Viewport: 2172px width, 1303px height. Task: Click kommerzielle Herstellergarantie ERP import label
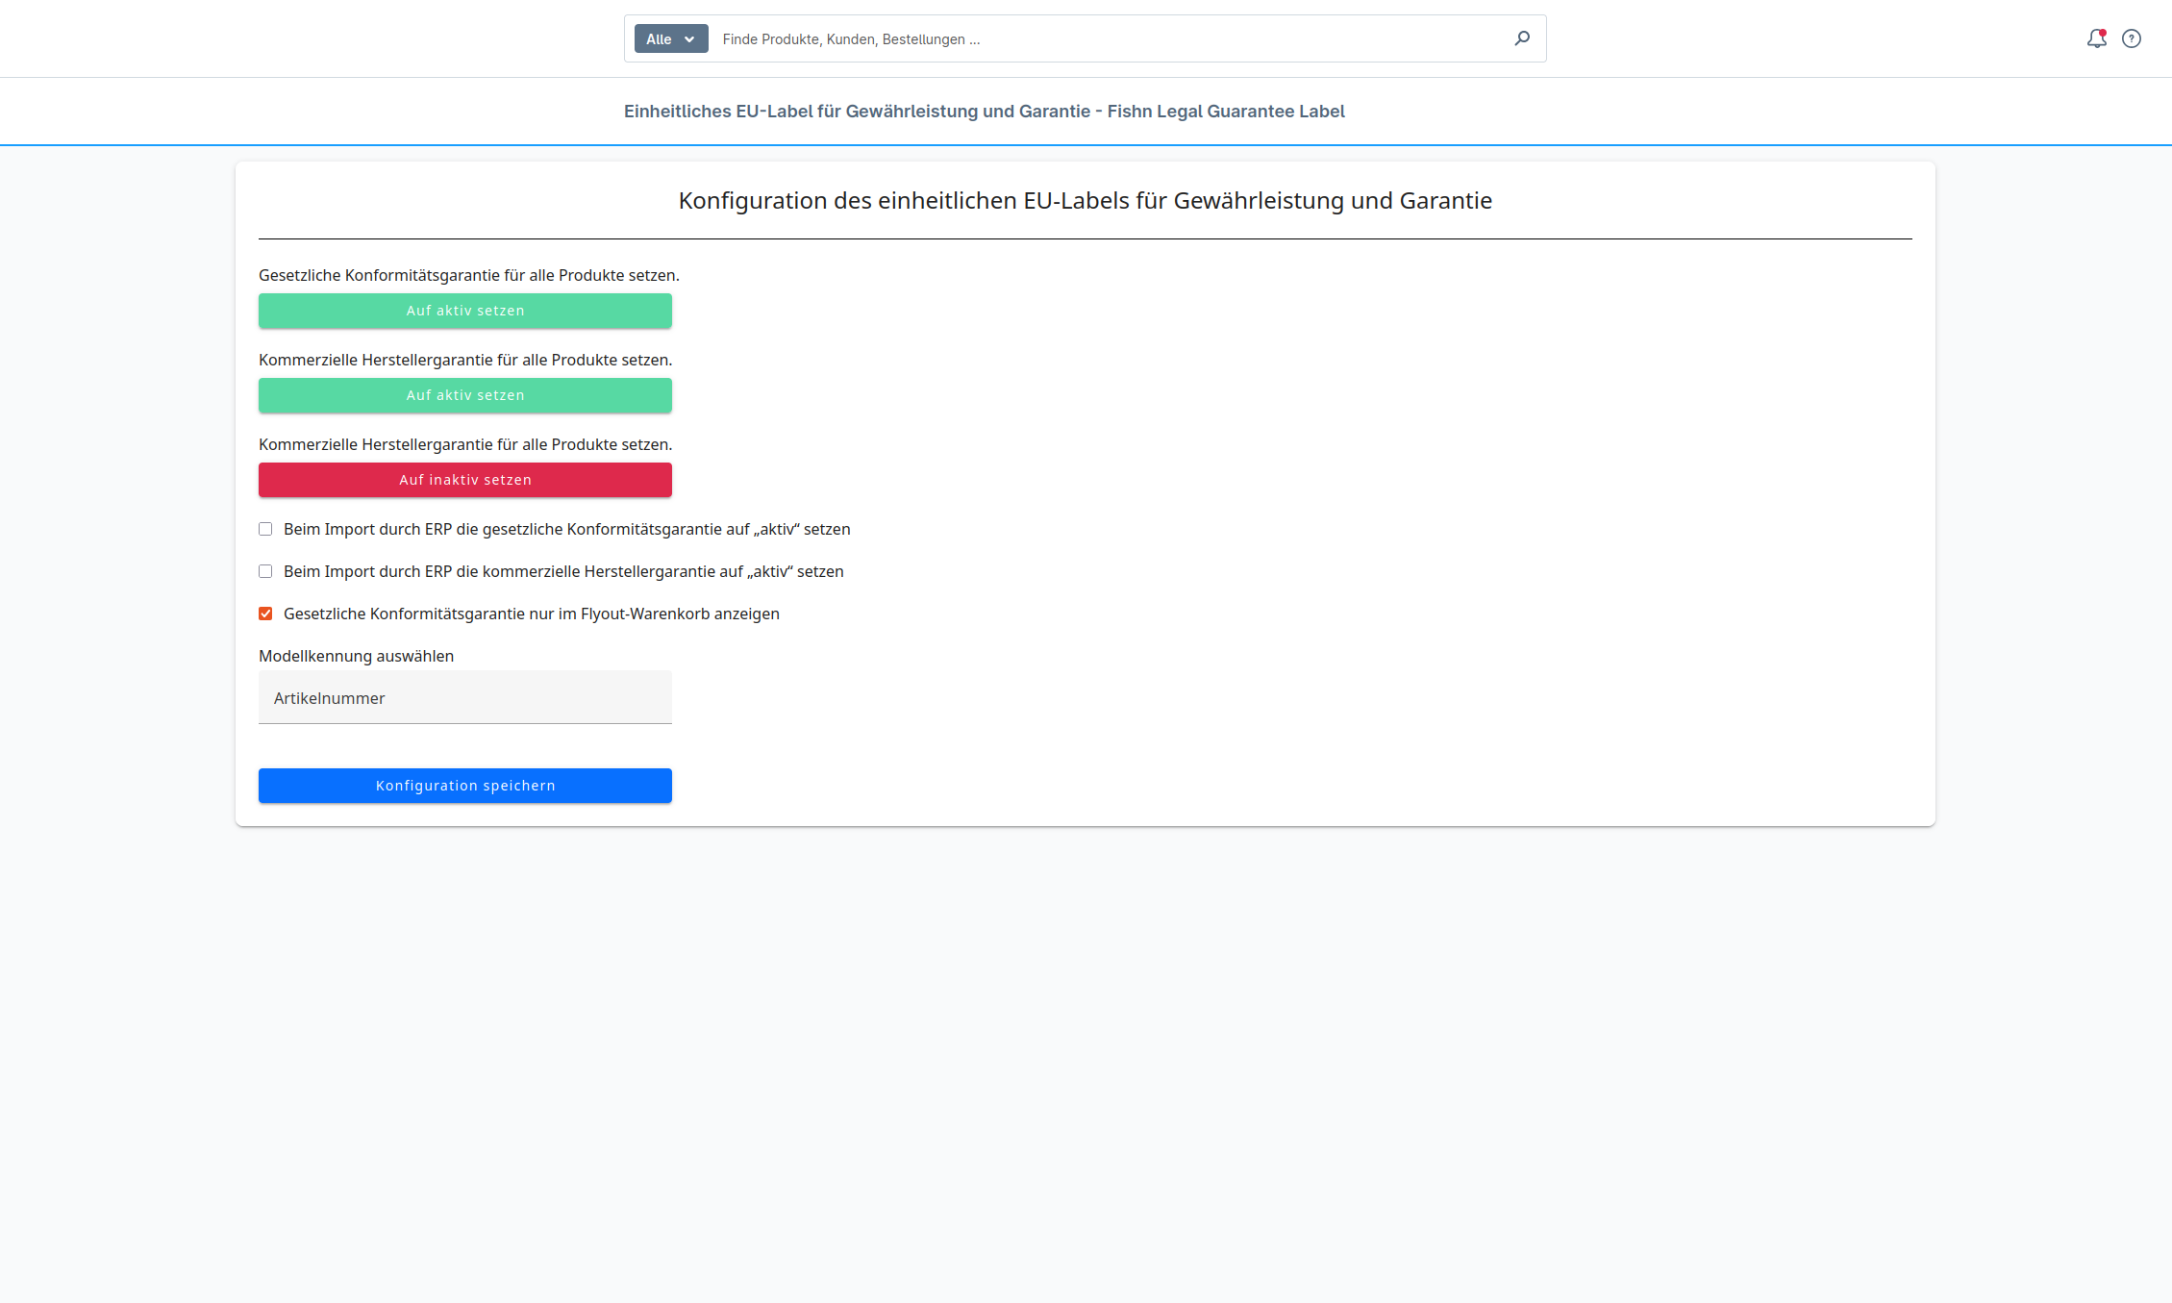coord(563,571)
